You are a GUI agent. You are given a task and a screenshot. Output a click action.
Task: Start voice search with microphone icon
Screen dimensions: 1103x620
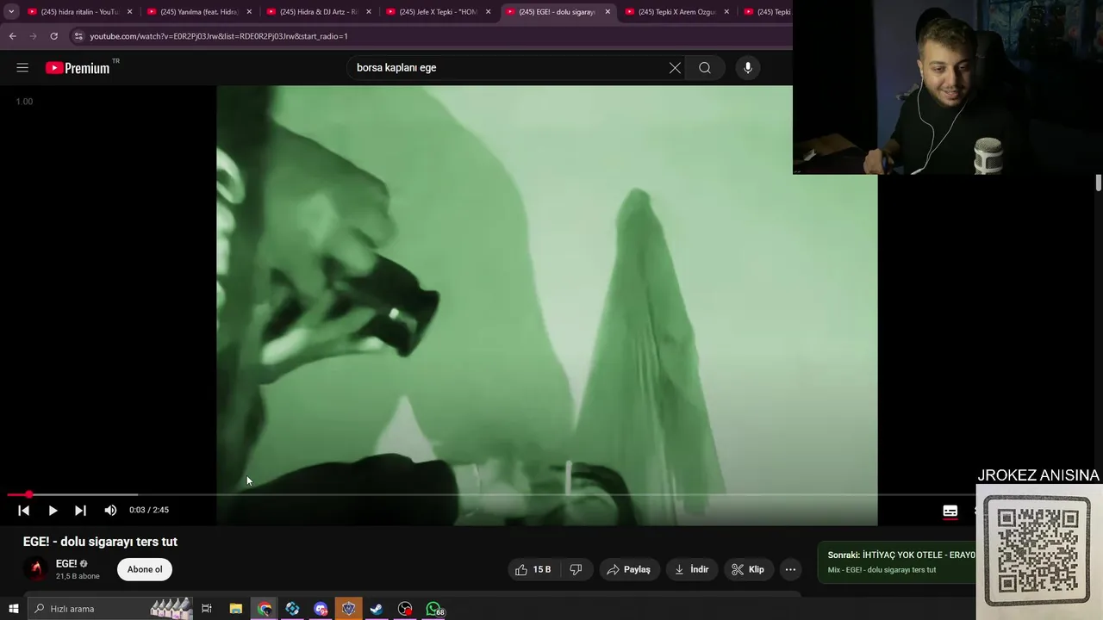(x=748, y=68)
